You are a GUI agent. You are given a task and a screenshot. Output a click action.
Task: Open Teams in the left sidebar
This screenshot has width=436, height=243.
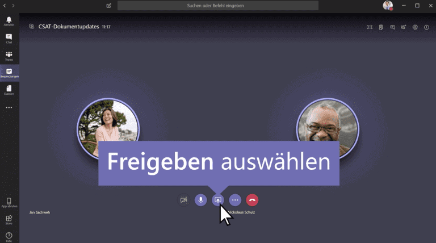click(9, 56)
